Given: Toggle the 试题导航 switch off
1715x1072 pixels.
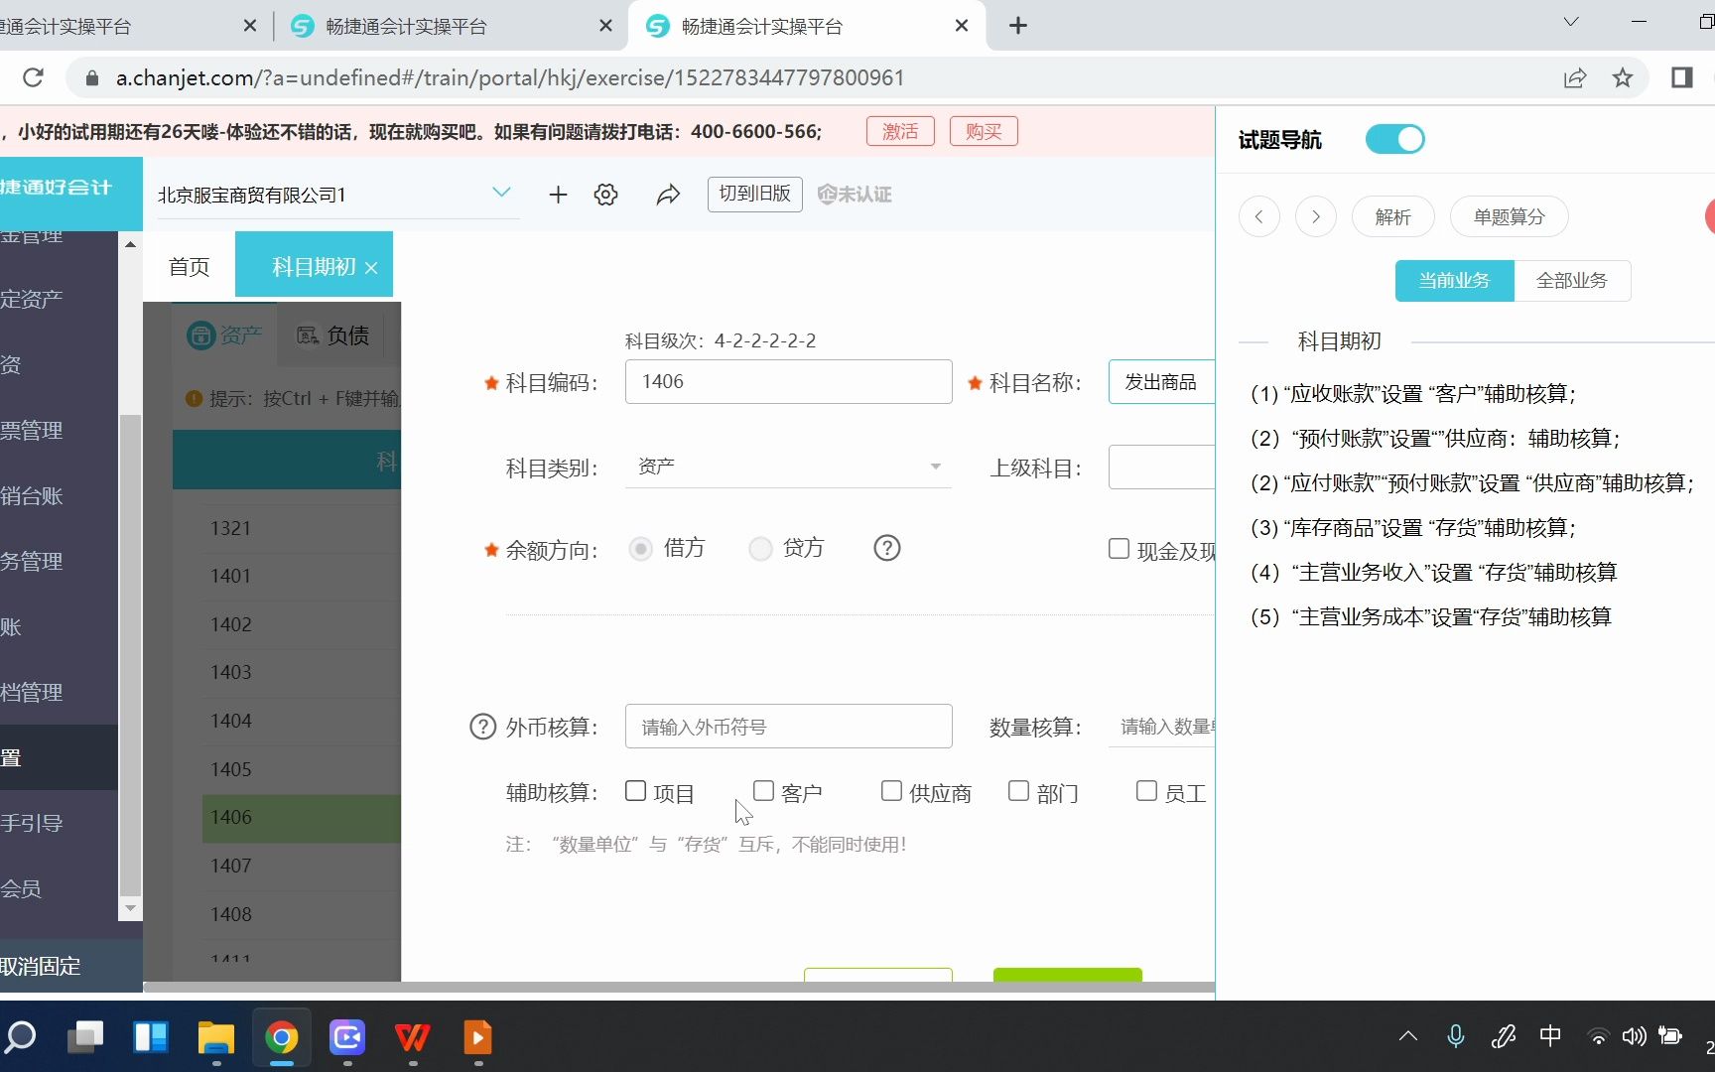Looking at the screenshot, I should click(1394, 139).
